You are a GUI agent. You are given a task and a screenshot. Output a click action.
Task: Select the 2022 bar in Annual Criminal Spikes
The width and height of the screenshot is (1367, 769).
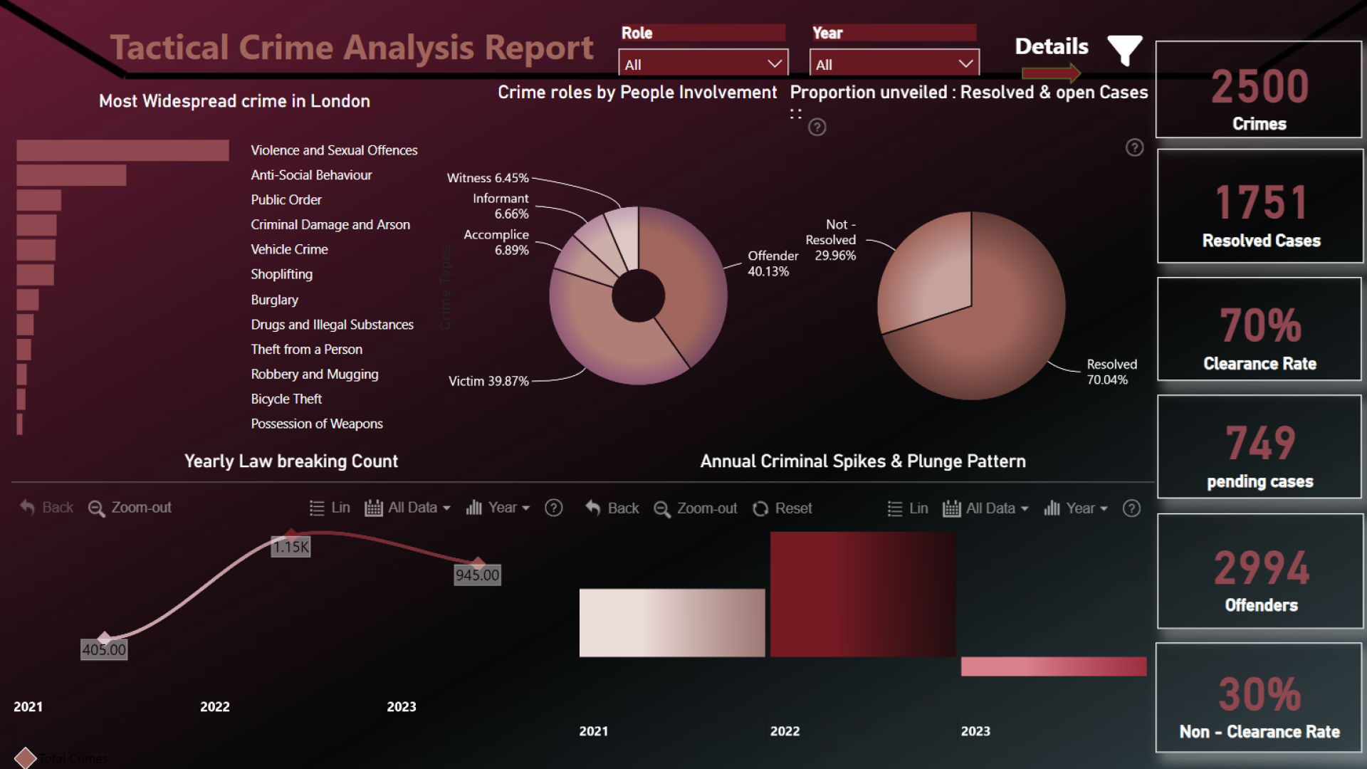(x=863, y=595)
